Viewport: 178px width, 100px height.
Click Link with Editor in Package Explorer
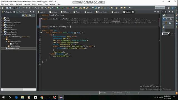[26, 16]
